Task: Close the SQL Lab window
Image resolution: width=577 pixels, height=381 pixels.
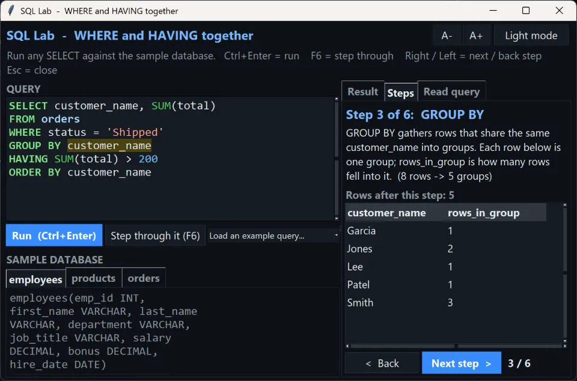Action: pyautogui.click(x=559, y=10)
